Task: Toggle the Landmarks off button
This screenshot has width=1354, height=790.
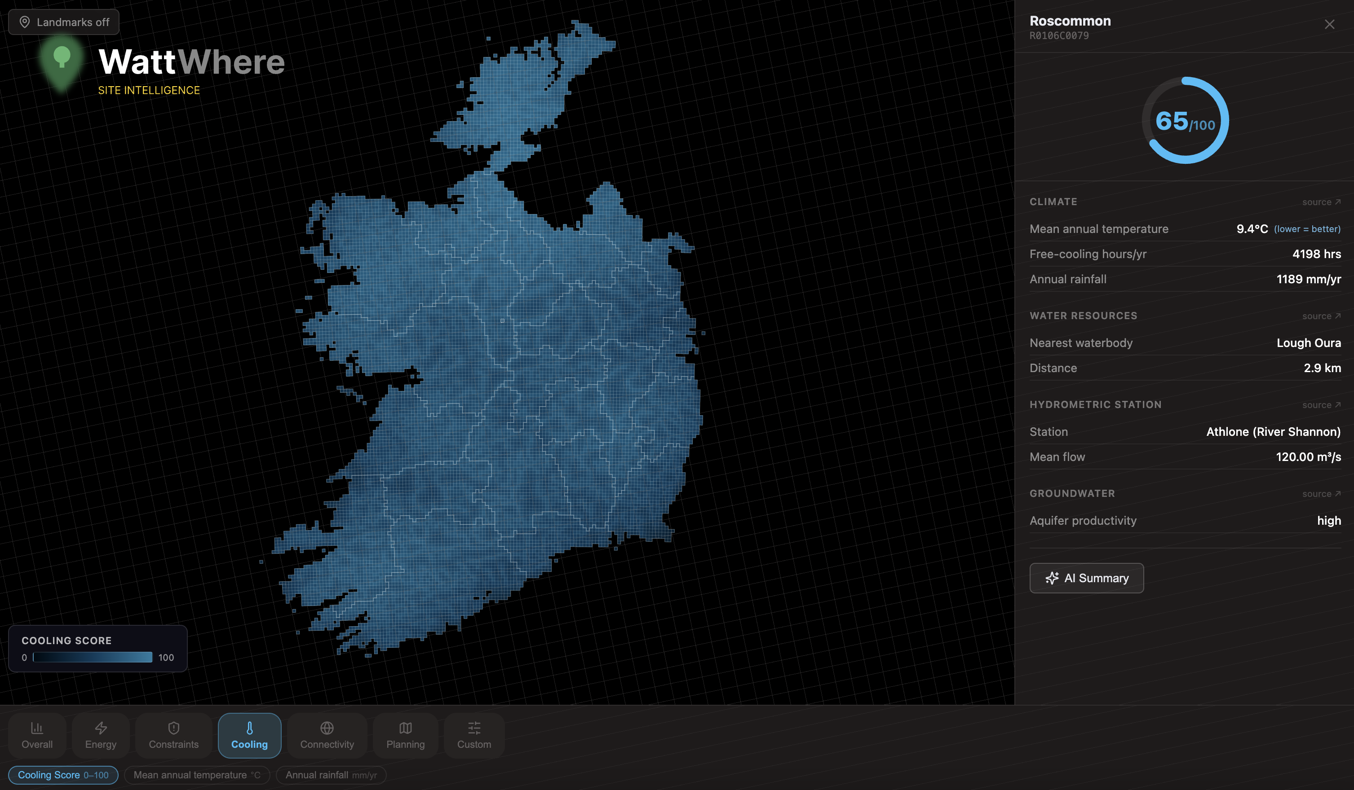Action: click(64, 22)
